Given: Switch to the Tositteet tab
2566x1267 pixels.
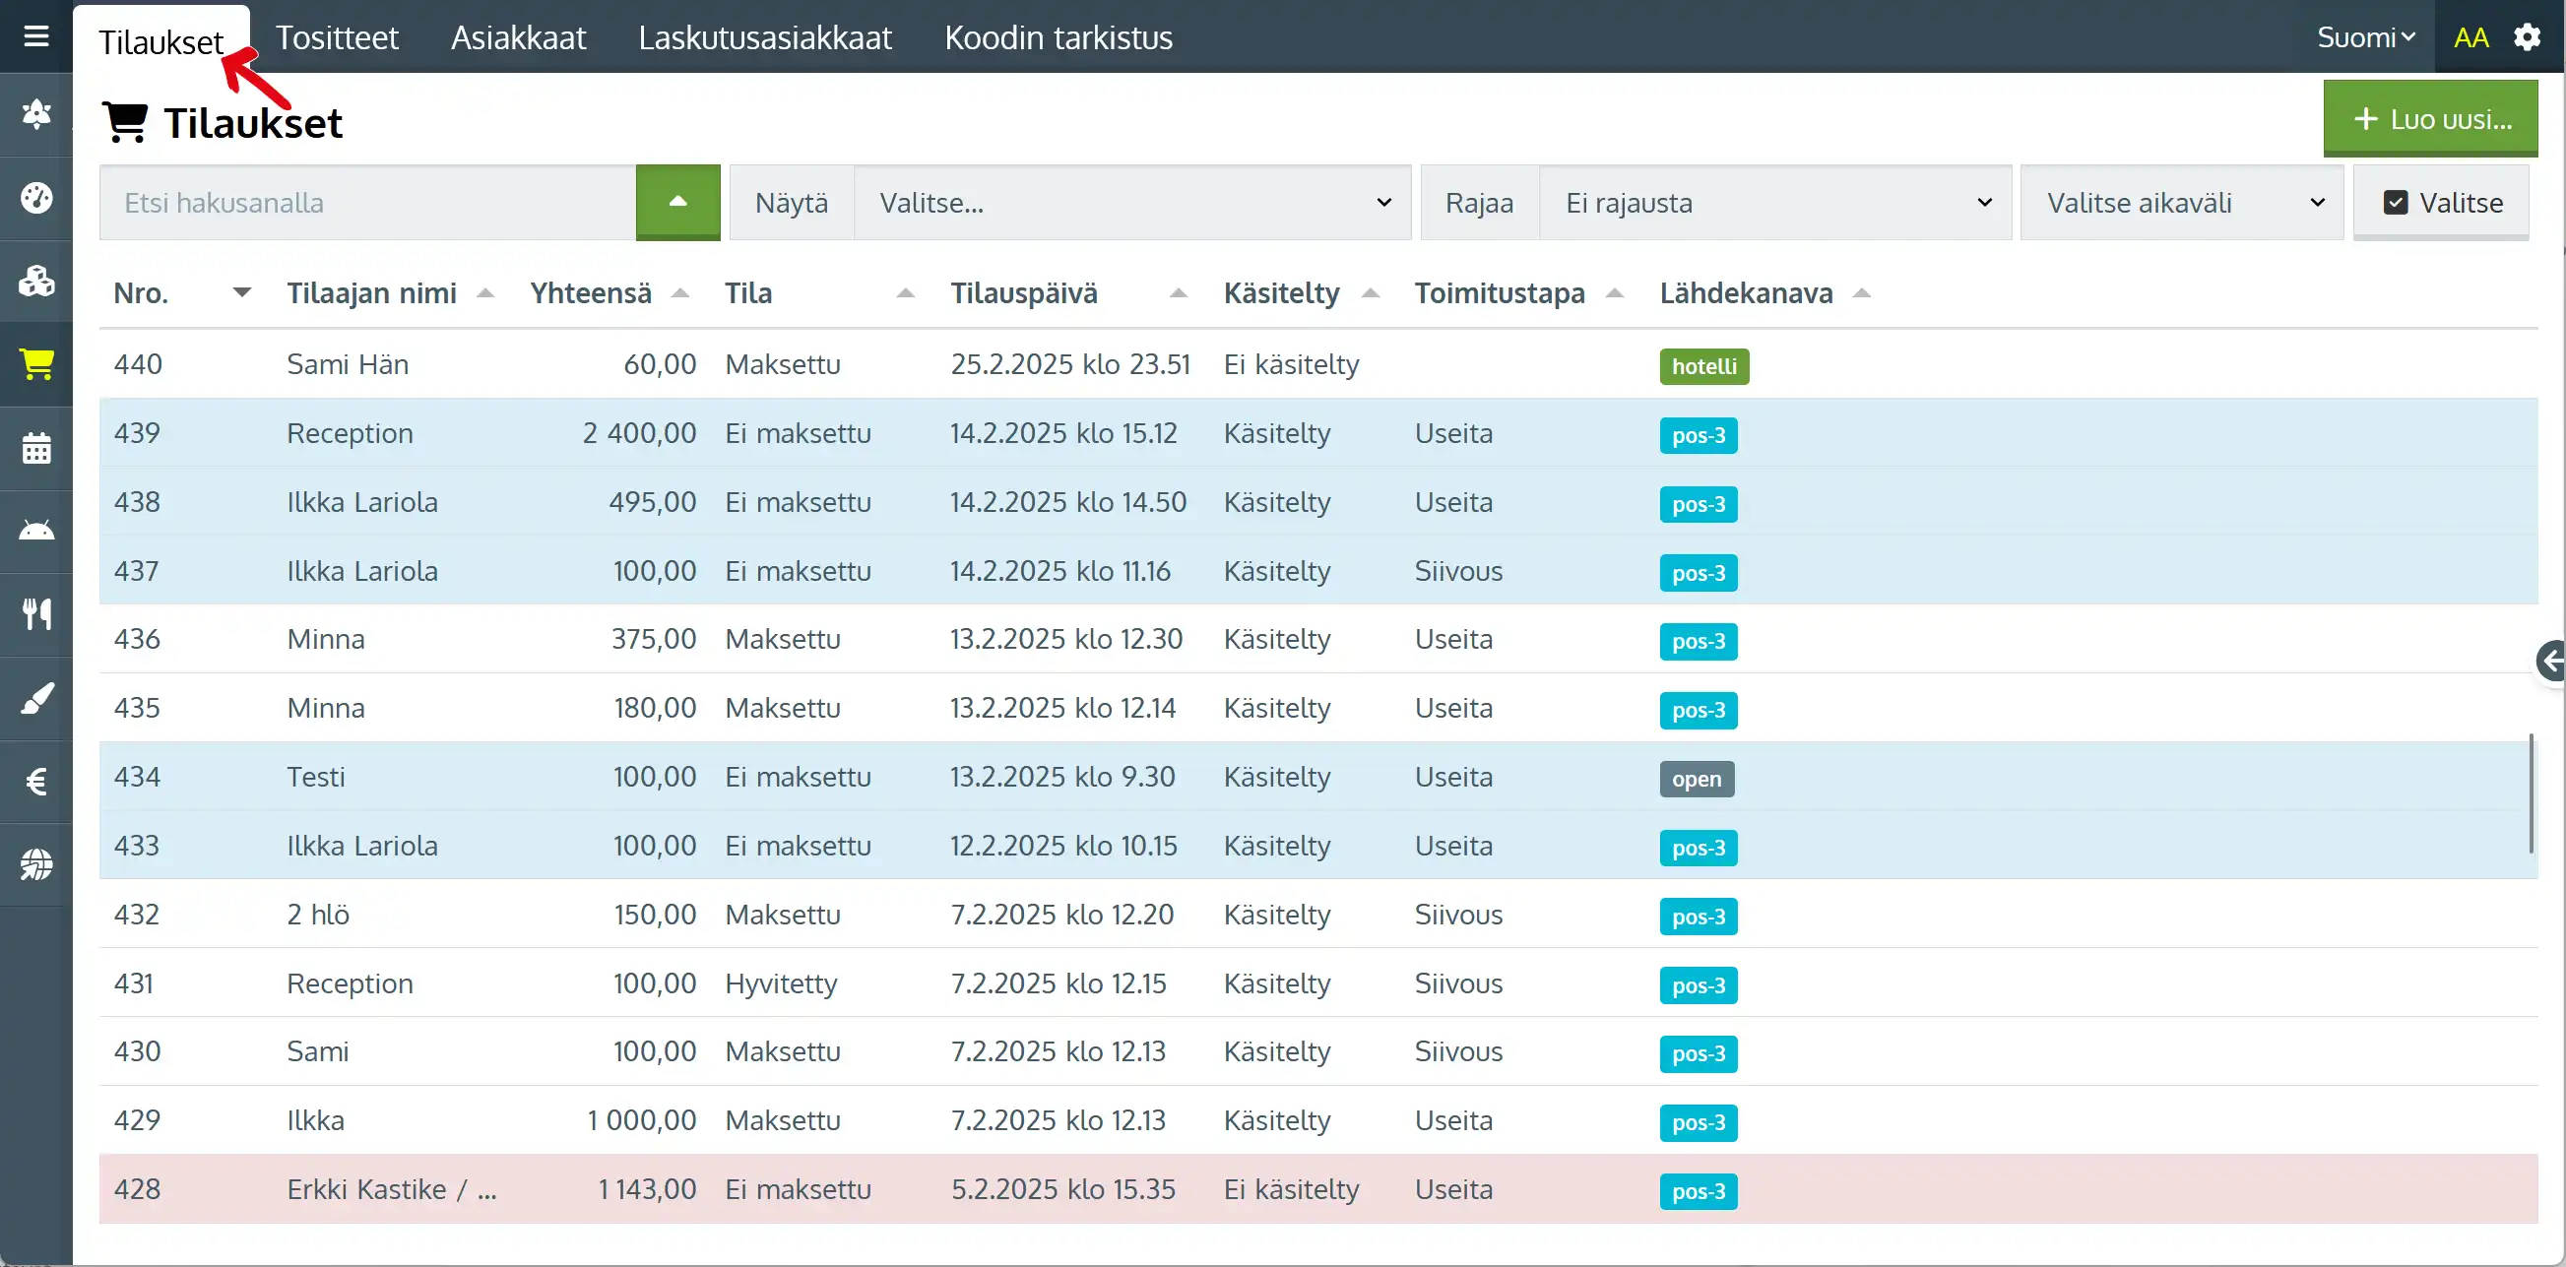Looking at the screenshot, I should coord(337,36).
